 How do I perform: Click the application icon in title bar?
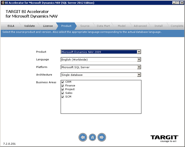3,3
